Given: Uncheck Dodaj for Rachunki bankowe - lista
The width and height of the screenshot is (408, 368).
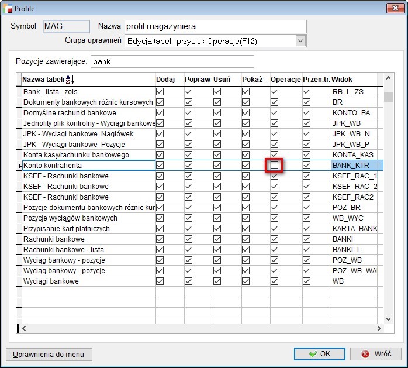Looking at the screenshot, I should pos(160,249).
